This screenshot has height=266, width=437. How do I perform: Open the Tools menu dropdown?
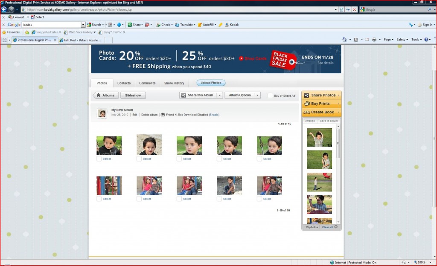[417, 40]
